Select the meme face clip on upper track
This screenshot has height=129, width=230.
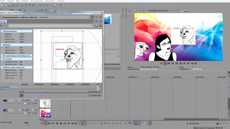click(45, 104)
